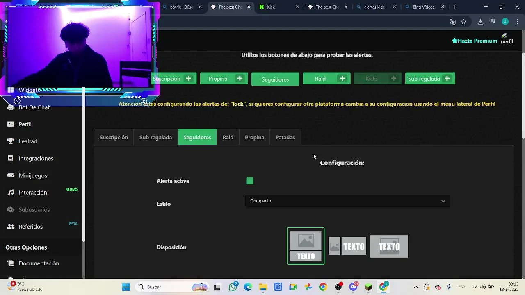Switch to the 'botrix - Búsq' browser tab
525x295 pixels.
click(x=182, y=7)
